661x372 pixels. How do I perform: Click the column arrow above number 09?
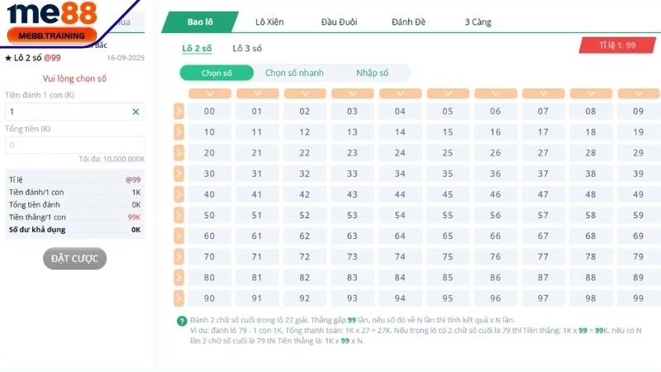638,93
